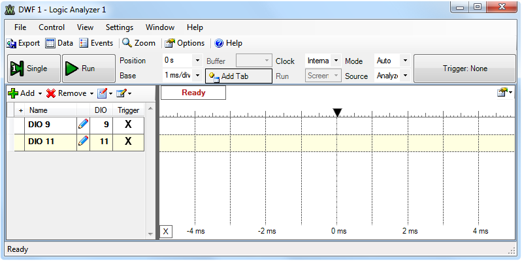Click the signal list scrollbar down arrow
Screen dimensions: 522x261
150,234
